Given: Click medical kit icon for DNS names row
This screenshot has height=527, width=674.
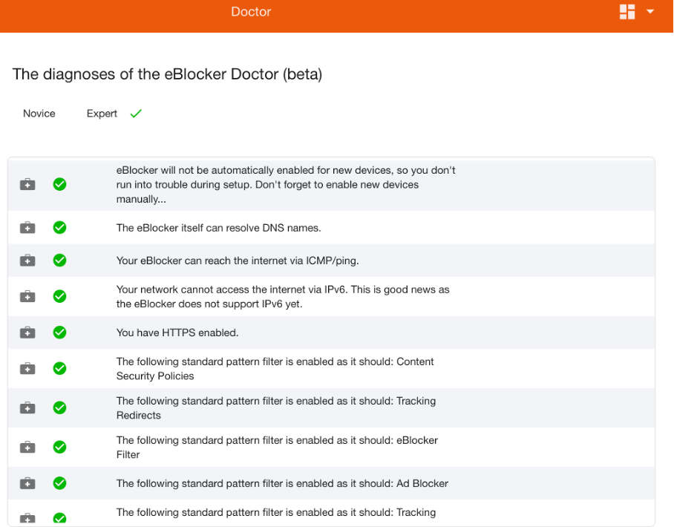Looking at the screenshot, I should [27, 227].
